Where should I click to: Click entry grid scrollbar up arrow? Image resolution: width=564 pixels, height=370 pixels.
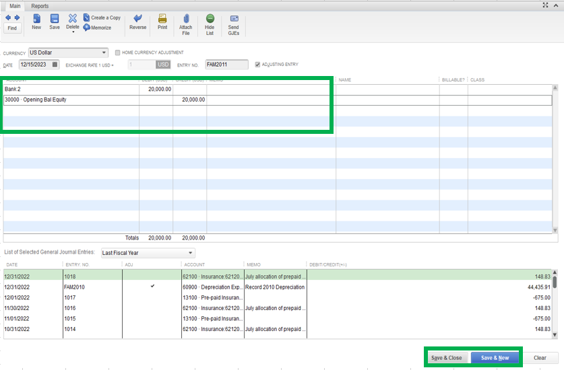point(555,87)
